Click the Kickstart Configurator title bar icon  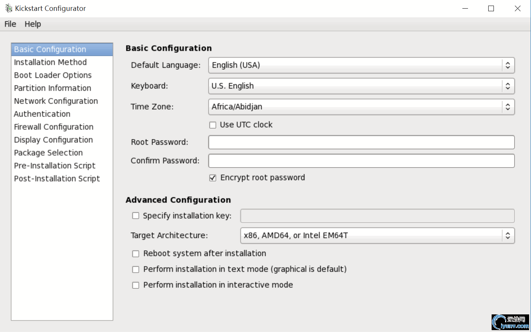click(x=8, y=8)
